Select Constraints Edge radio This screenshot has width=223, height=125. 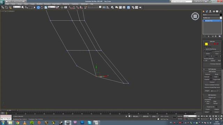pyautogui.click(x=212, y=101)
